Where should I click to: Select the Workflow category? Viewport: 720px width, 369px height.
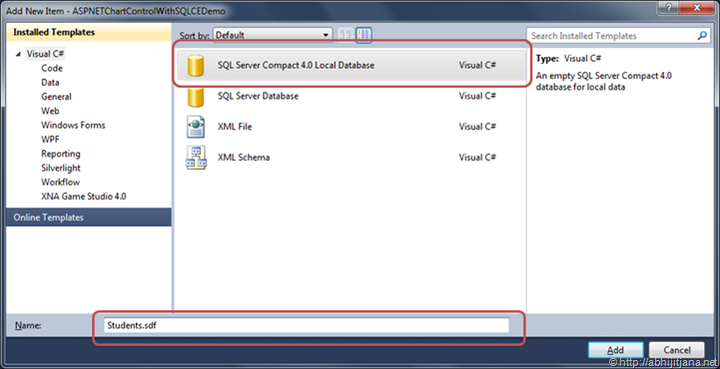pyautogui.click(x=60, y=182)
